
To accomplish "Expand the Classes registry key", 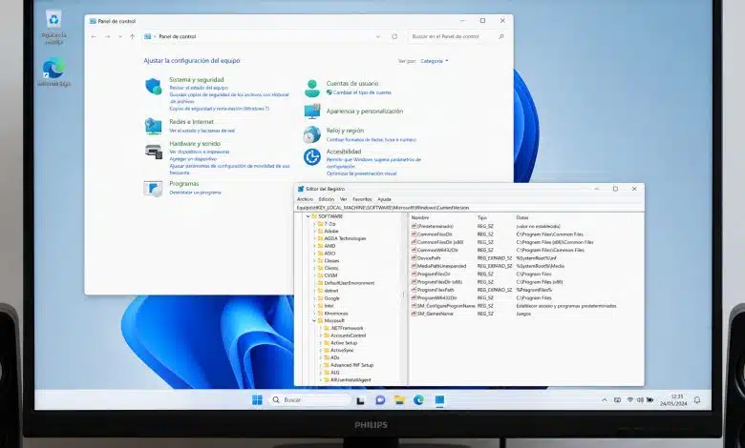I will [314, 261].
